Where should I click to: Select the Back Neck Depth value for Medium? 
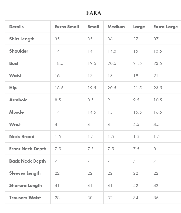(109, 161)
